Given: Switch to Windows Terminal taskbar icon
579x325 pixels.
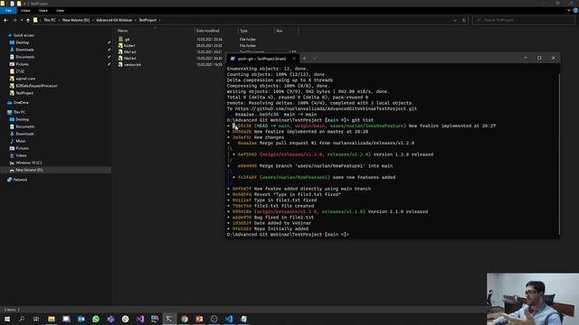Looking at the screenshot, I should tap(169, 319).
